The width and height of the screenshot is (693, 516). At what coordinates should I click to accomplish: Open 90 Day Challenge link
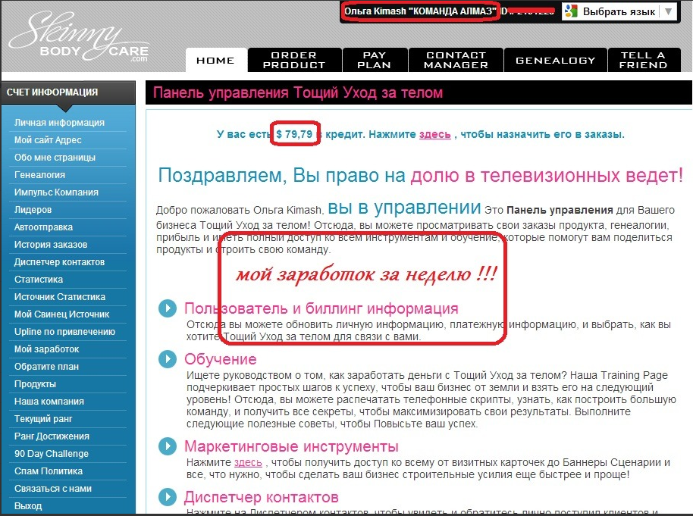pos(52,454)
